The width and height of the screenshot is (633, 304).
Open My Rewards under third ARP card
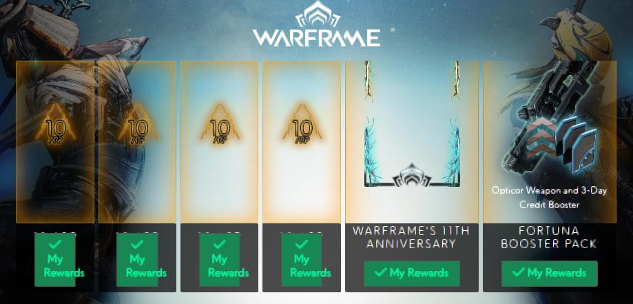[x=220, y=260]
